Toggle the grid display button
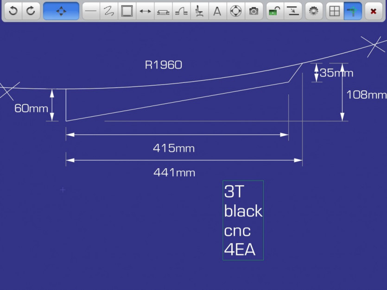This screenshot has width=387, height=290. point(335,11)
